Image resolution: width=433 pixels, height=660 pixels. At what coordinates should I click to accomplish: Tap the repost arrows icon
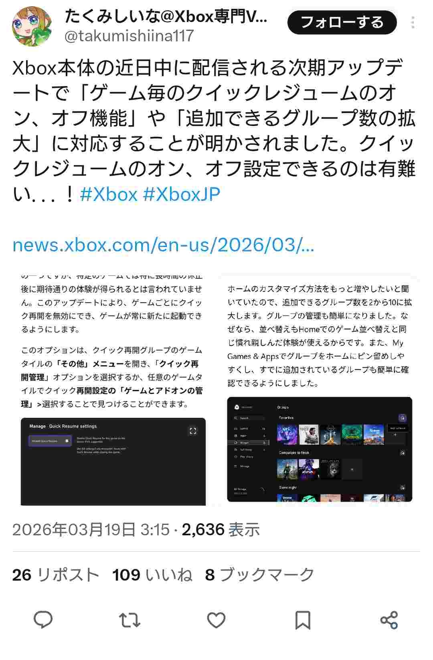(130, 620)
